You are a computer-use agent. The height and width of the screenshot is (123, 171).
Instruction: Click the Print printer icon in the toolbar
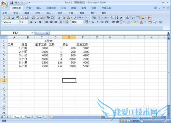[x=33, y=18]
